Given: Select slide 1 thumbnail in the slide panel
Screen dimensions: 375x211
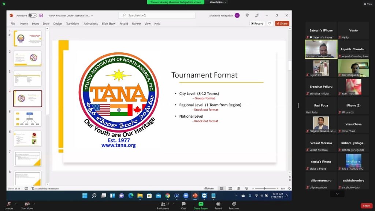Looking at the screenshot, I should point(27,38).
